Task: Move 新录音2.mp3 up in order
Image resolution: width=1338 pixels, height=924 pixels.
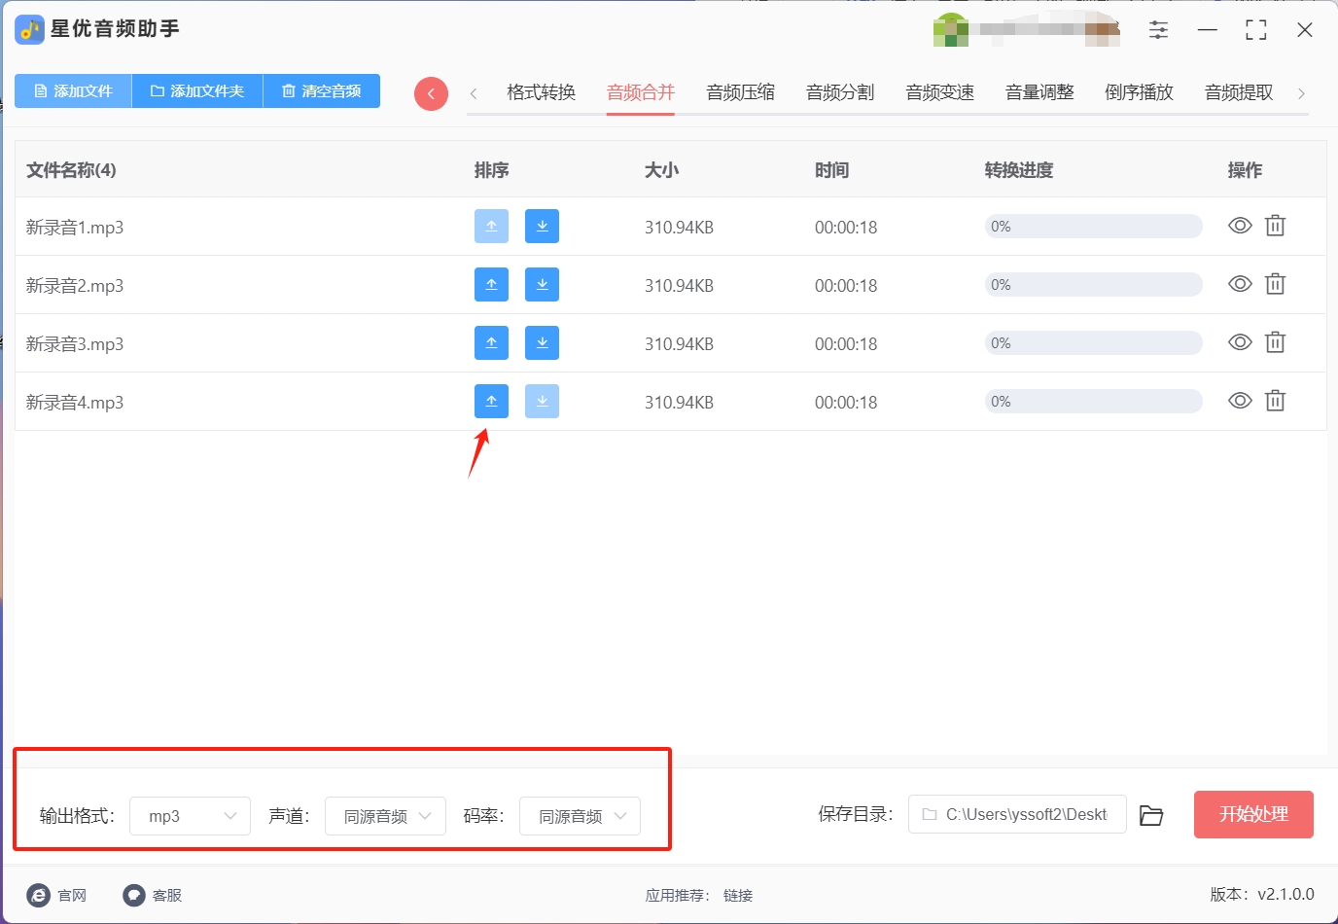Action: point(491,284)
